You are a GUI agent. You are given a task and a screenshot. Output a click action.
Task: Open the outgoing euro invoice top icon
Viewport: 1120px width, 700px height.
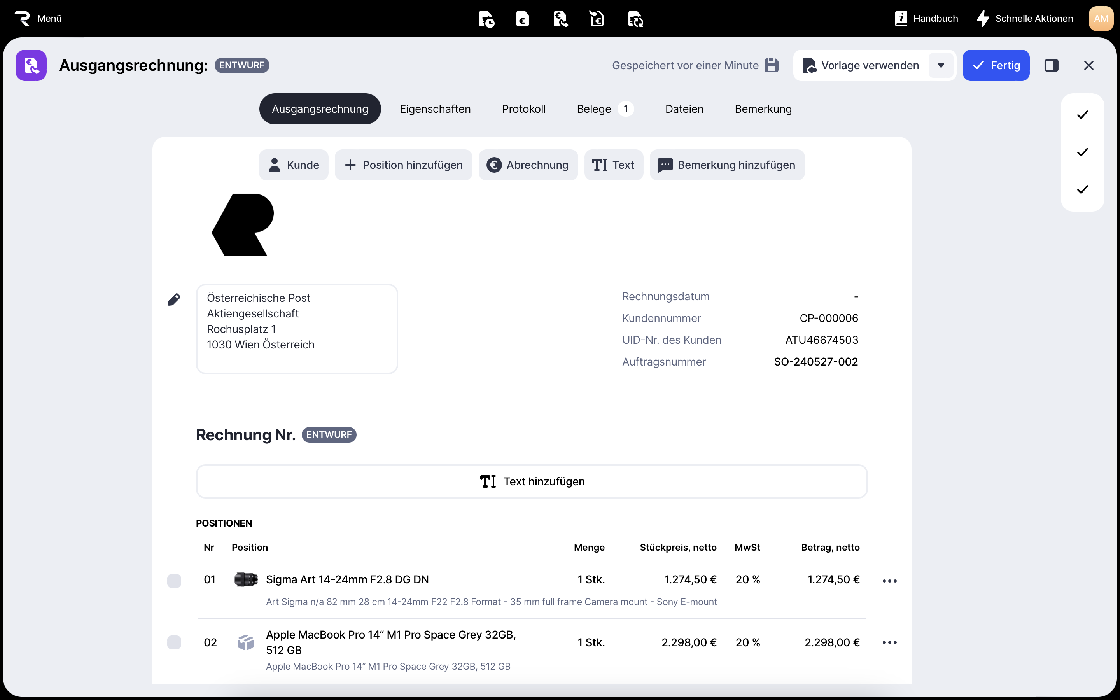tap(560, 19)
